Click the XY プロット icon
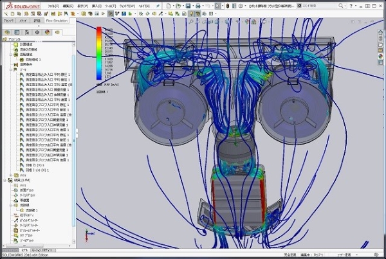The image size is (386, 259). point(16,236)
